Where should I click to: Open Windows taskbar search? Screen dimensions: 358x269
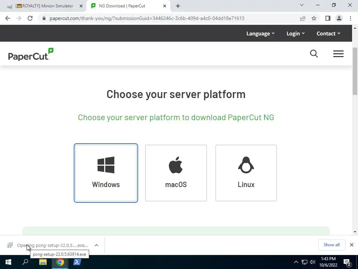tap(25, 262)
